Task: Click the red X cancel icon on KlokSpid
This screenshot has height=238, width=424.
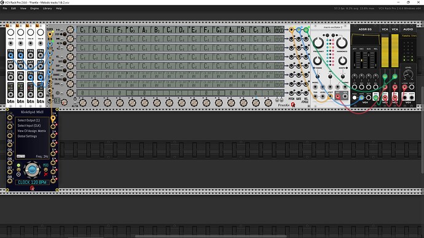Action: point(45,174)
